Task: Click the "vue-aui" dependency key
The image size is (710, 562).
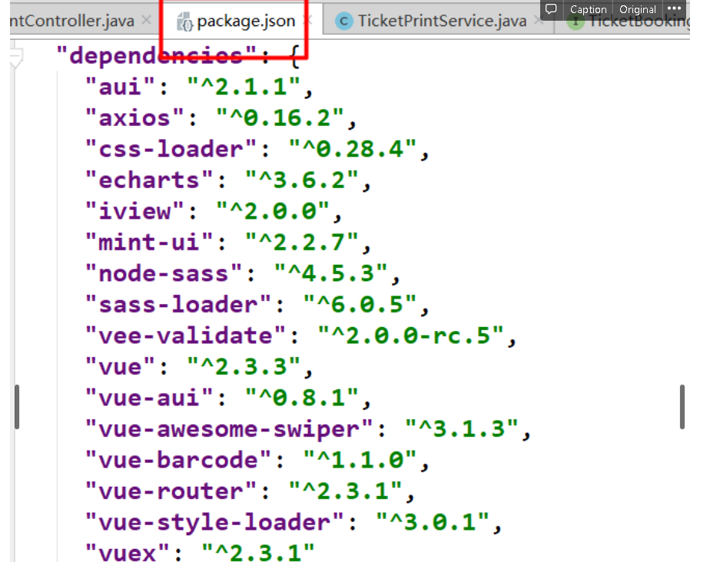Action: [x=149, y=398]
